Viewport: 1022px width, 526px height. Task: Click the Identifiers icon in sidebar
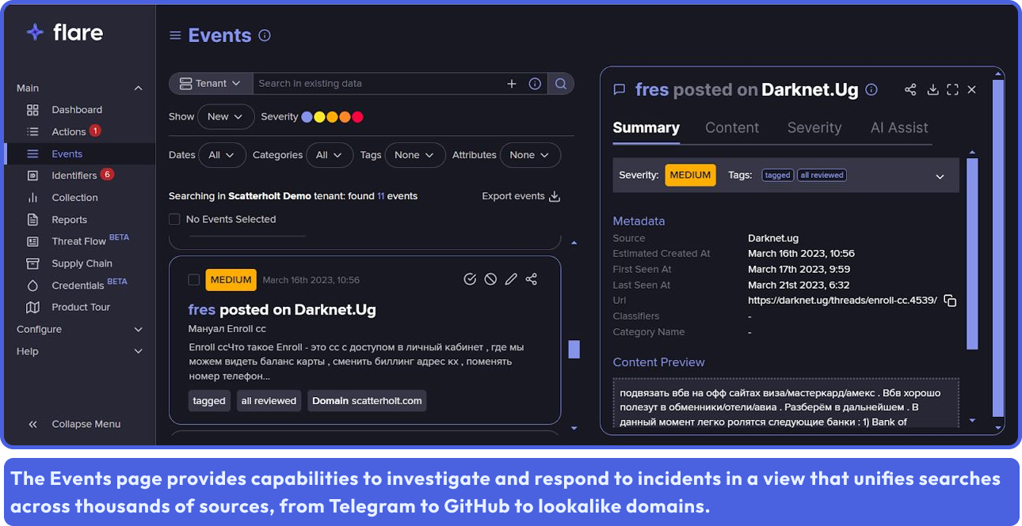[32, 176]
